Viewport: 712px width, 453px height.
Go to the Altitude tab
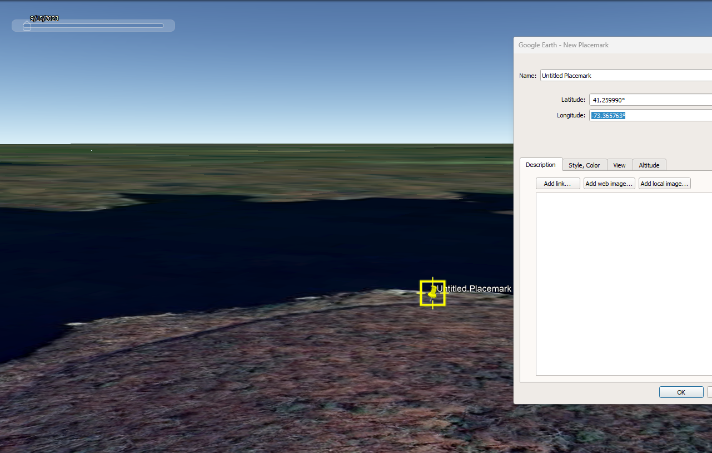649,165
